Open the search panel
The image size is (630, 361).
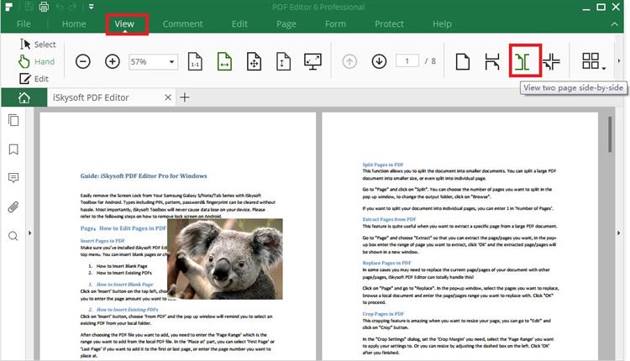(x=13, y=236)
